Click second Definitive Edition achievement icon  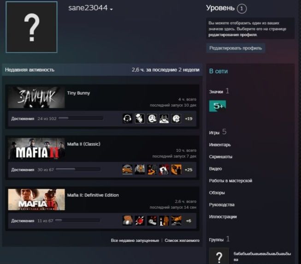[x=140, y=221]
